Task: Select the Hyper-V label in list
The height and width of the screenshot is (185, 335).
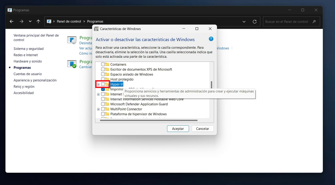Action: (117, 84)
